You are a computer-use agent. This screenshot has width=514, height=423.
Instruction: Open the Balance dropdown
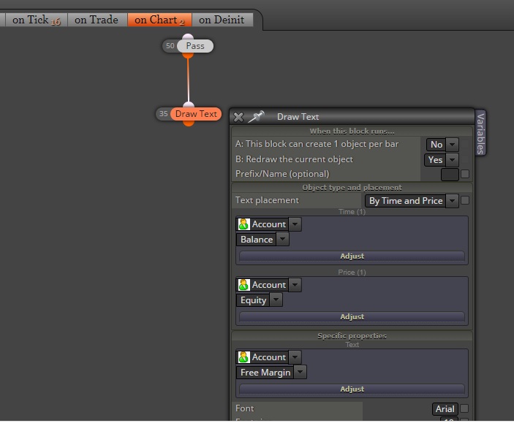282,240
